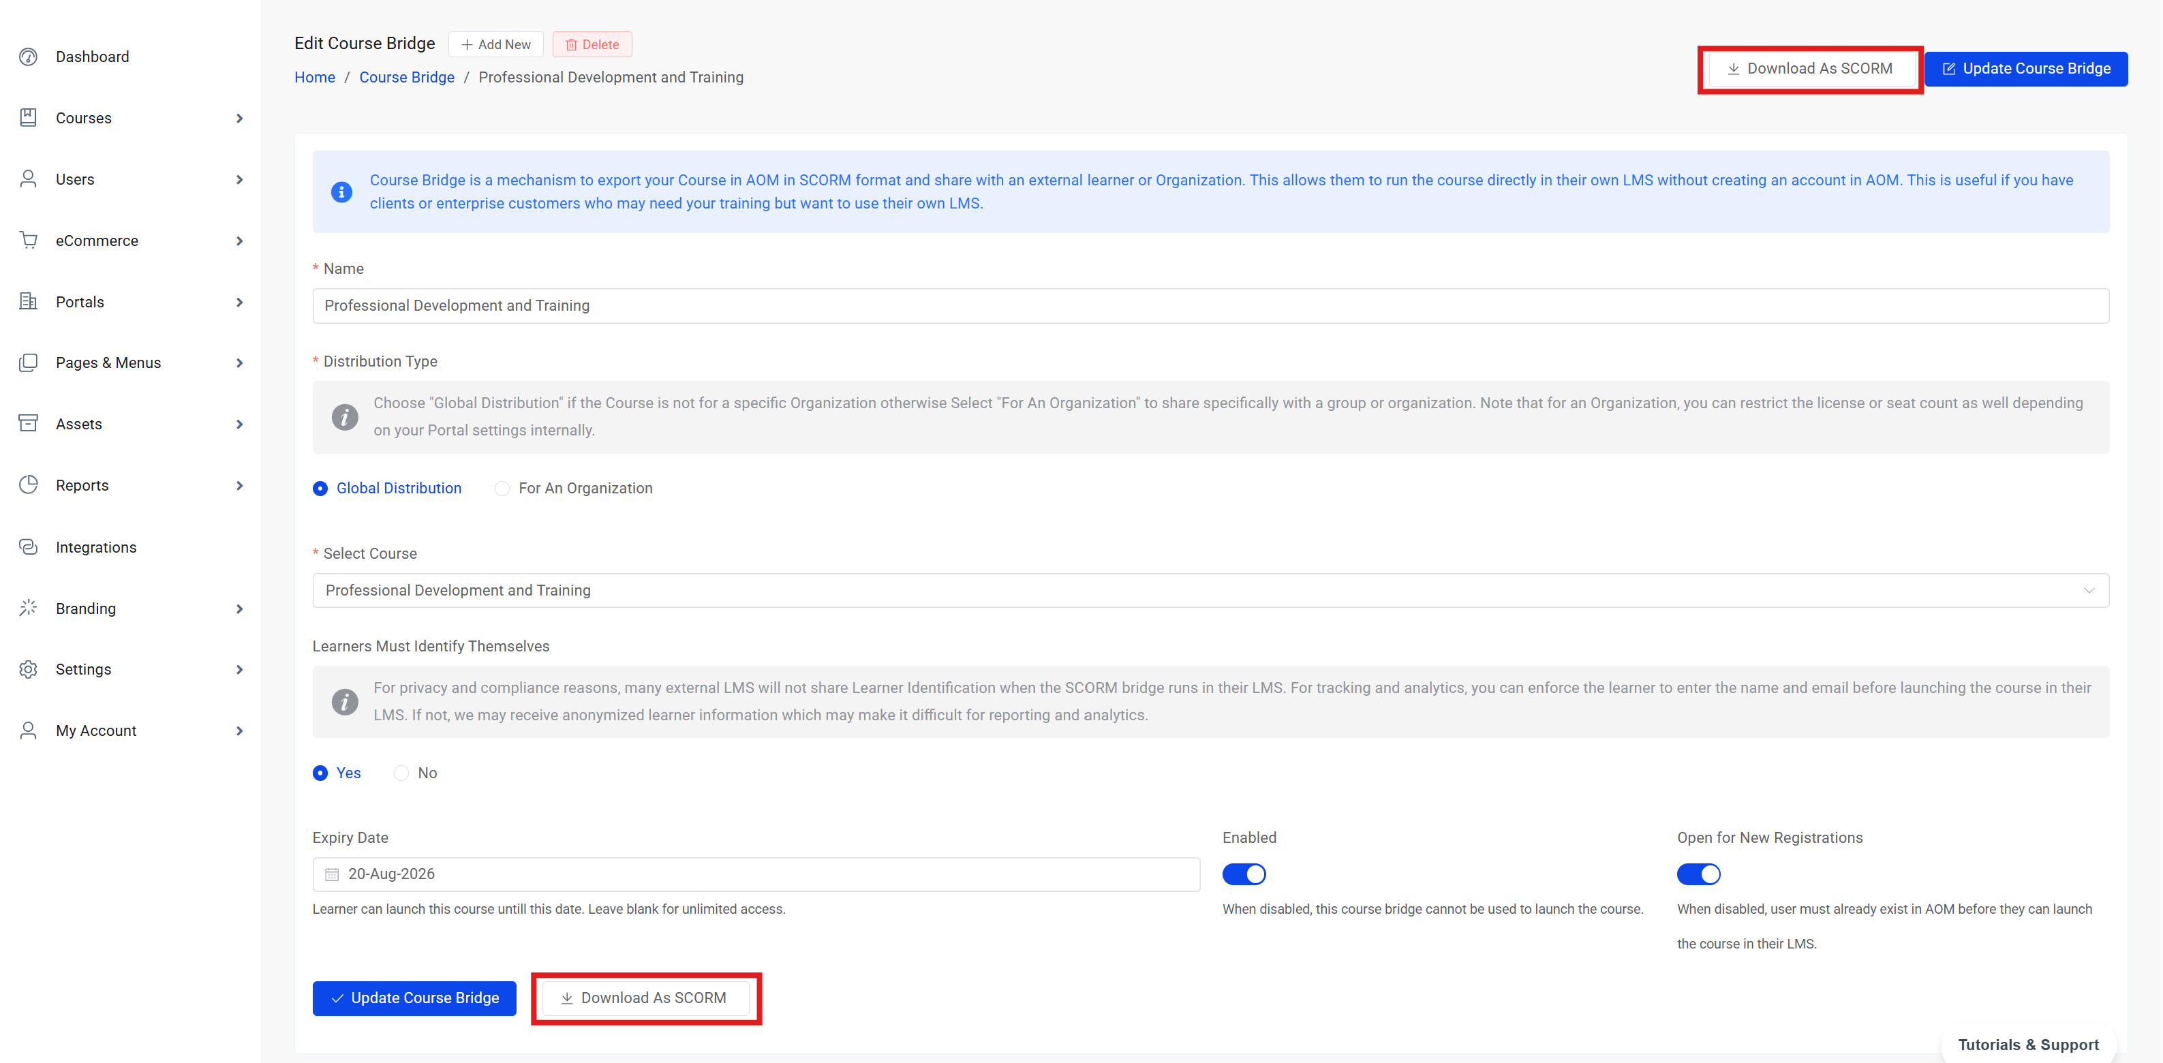
Task: Click the Course Bridge breadcrumb link
Action: click(x=406, y=77)
